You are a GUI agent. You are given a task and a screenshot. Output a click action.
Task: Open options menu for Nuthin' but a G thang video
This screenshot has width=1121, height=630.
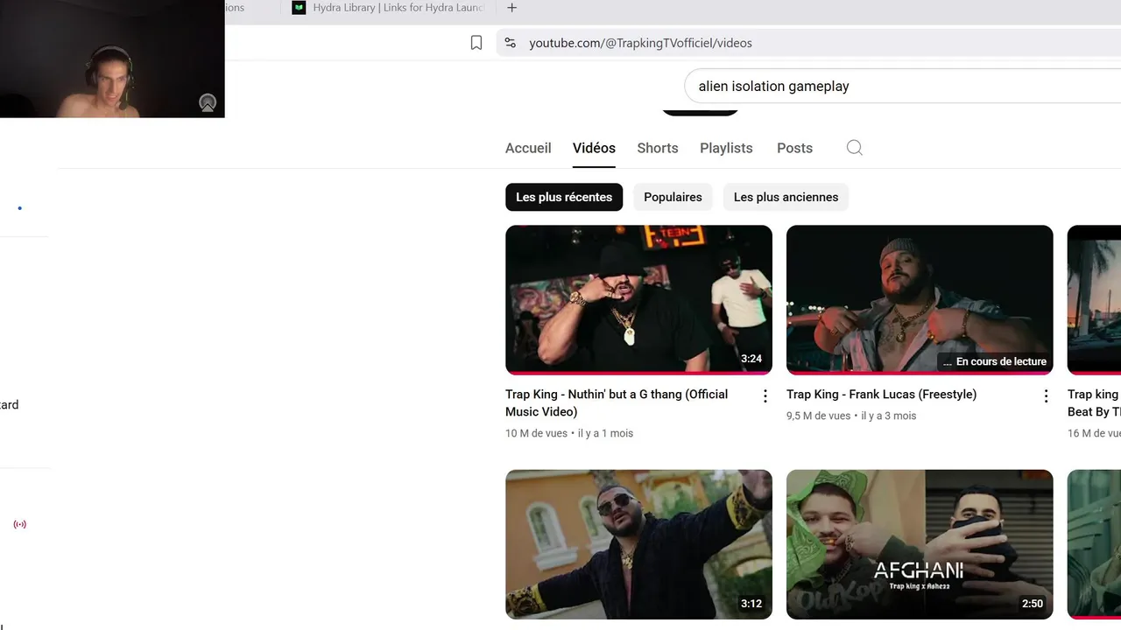[x=765, y=396]
